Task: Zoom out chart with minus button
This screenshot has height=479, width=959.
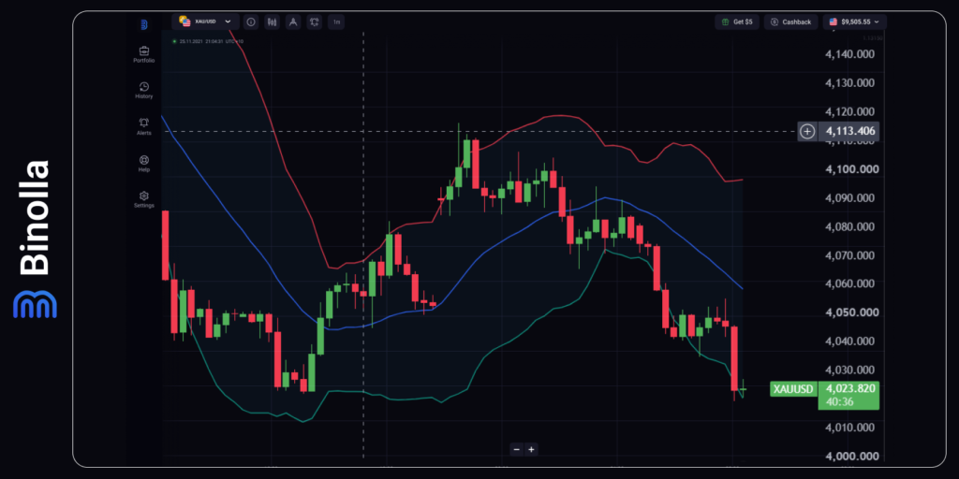Action: [x=517, y=450]
